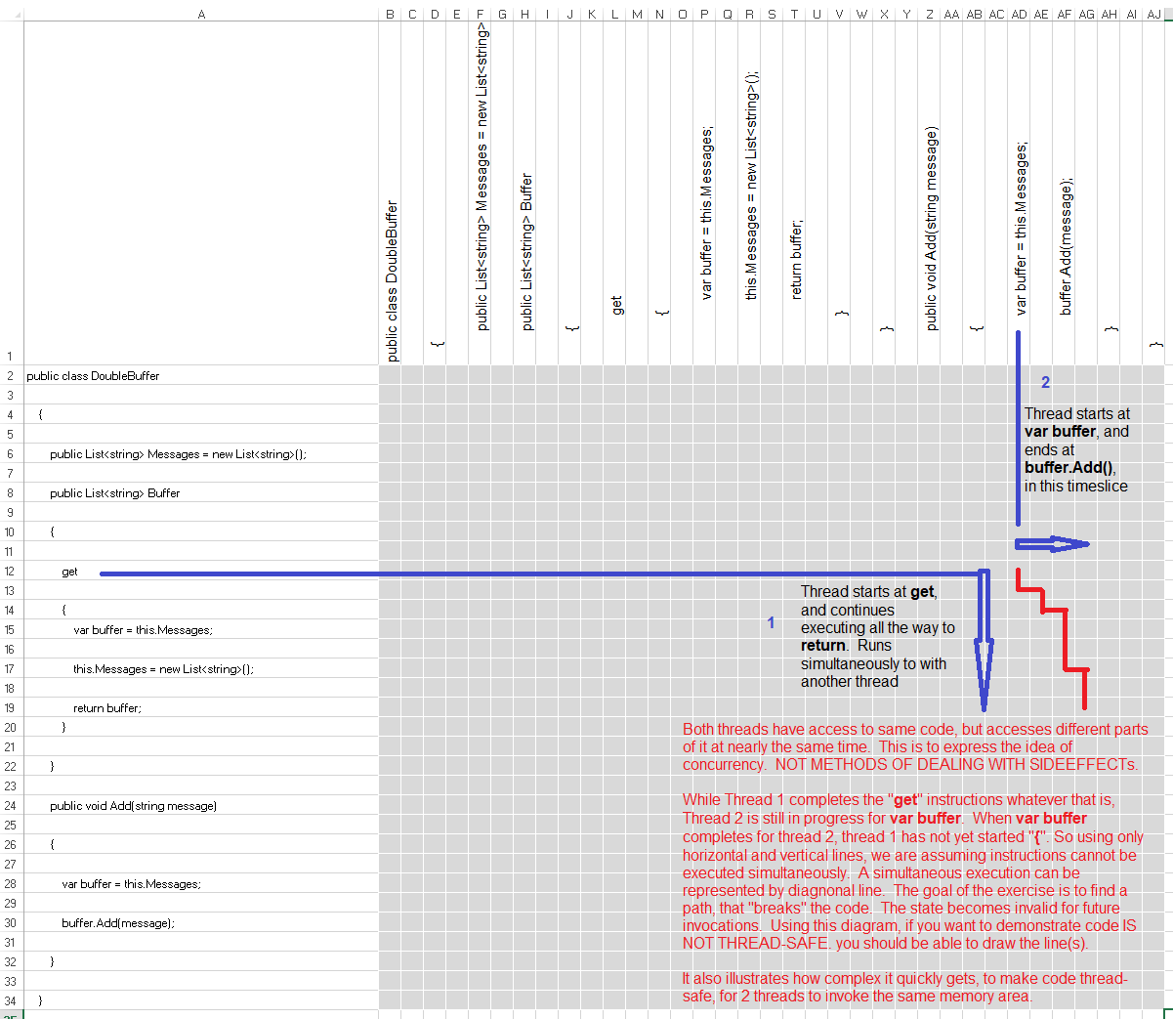This screenshot has height=1019, width=1173.
Task: Click the 'buffer.Add(message);' cell in row 30
Action: (201, 922)
